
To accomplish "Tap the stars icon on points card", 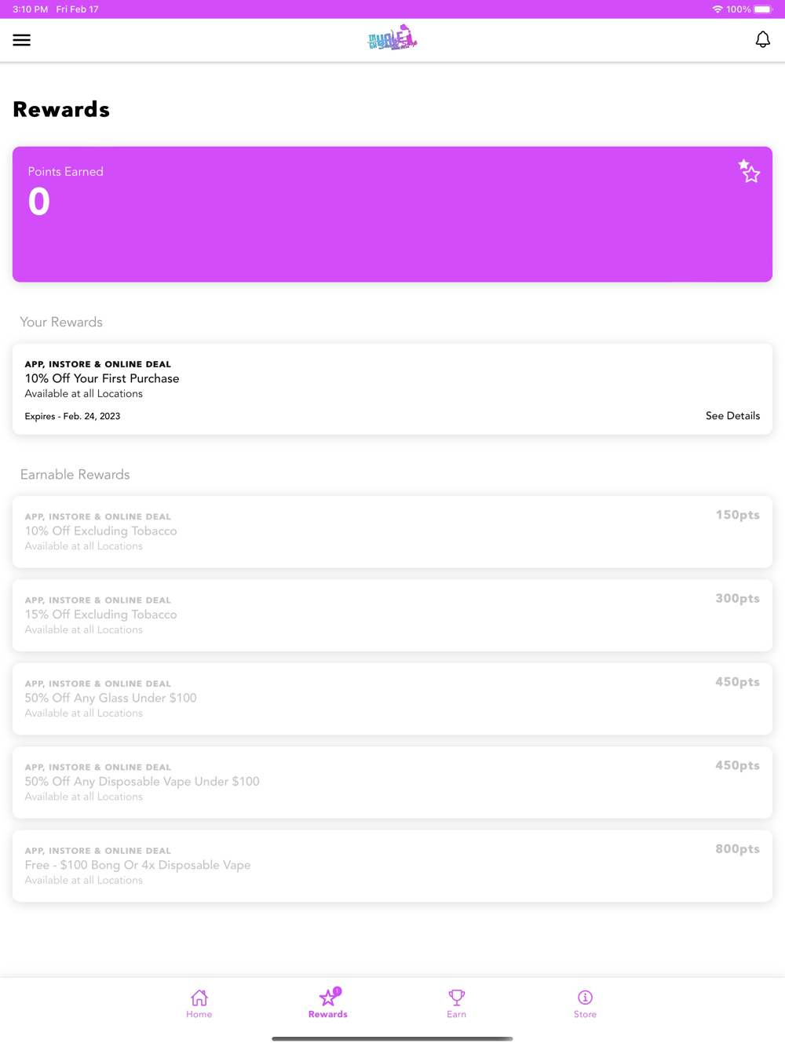I will [x=749, y=170].
